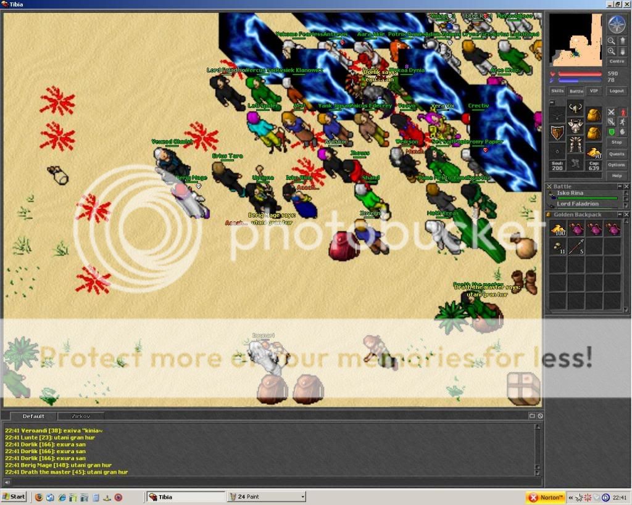Open the Skills window
This screenshot has height=505, width=632.
557,91
